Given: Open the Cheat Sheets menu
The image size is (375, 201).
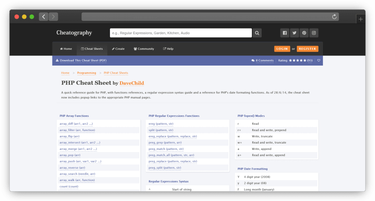Looking at the screenshot, I should 92,49.
